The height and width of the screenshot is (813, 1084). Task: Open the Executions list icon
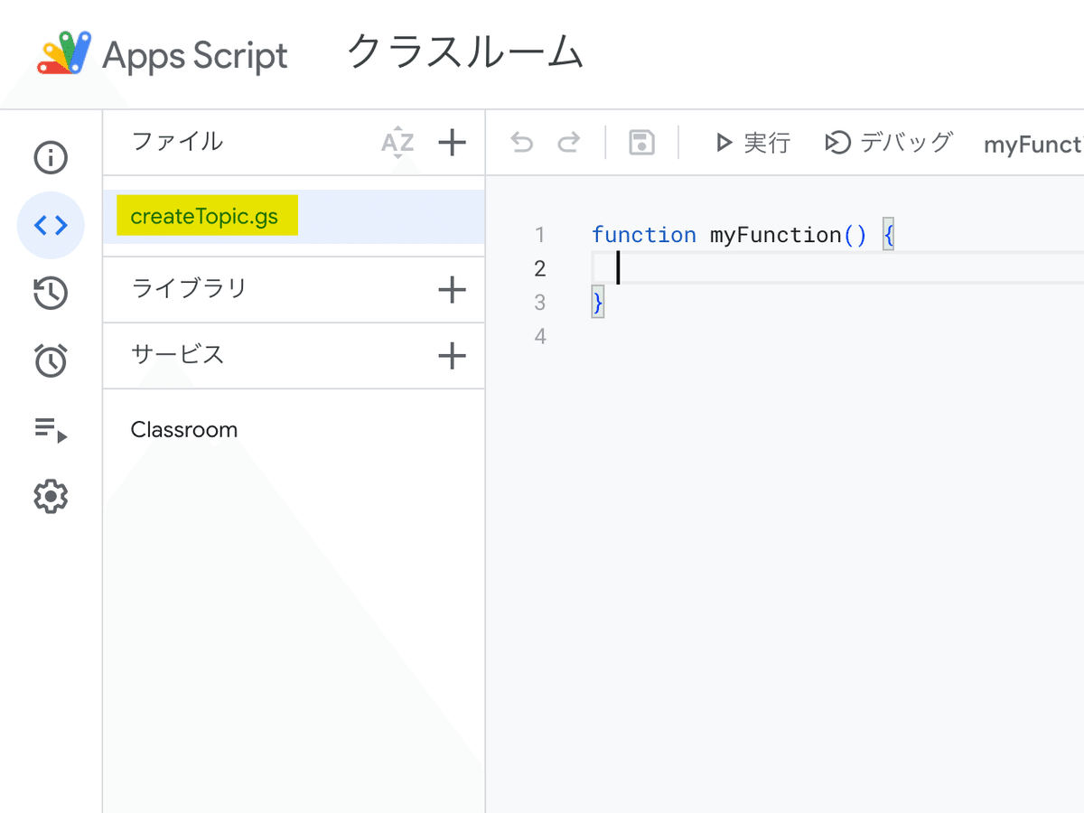point(51,429)
